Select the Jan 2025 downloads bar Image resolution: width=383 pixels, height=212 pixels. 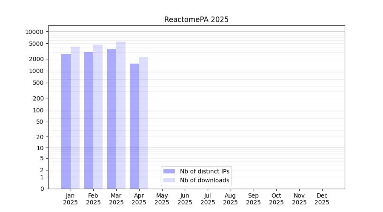(x=75, y=117)
